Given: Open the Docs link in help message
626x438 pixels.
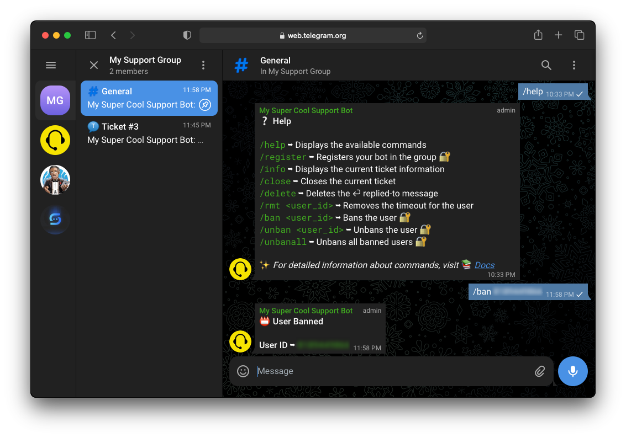Looking at the screenshot, I should click(484, 265).
